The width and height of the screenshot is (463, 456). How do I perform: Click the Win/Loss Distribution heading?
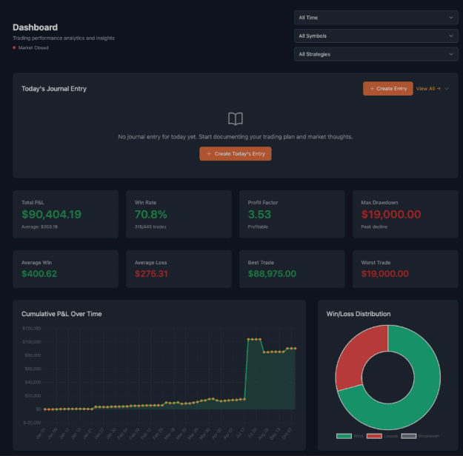coord(358,314)
